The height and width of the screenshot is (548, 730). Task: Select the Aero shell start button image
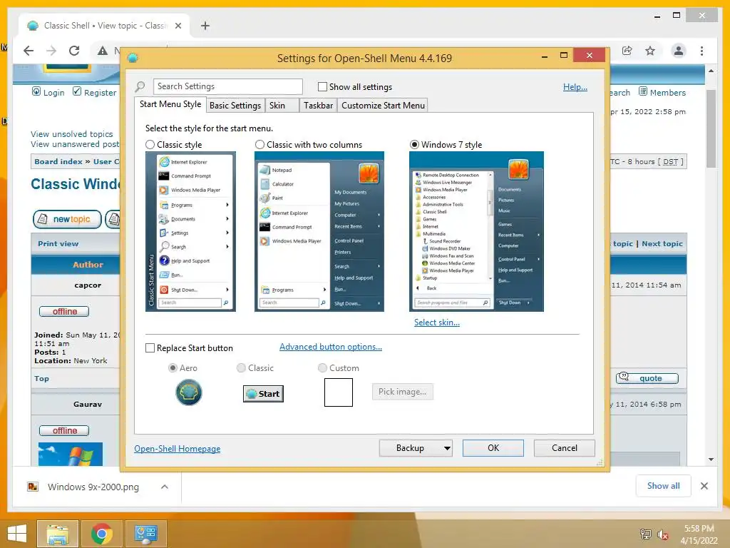[188, 392]
